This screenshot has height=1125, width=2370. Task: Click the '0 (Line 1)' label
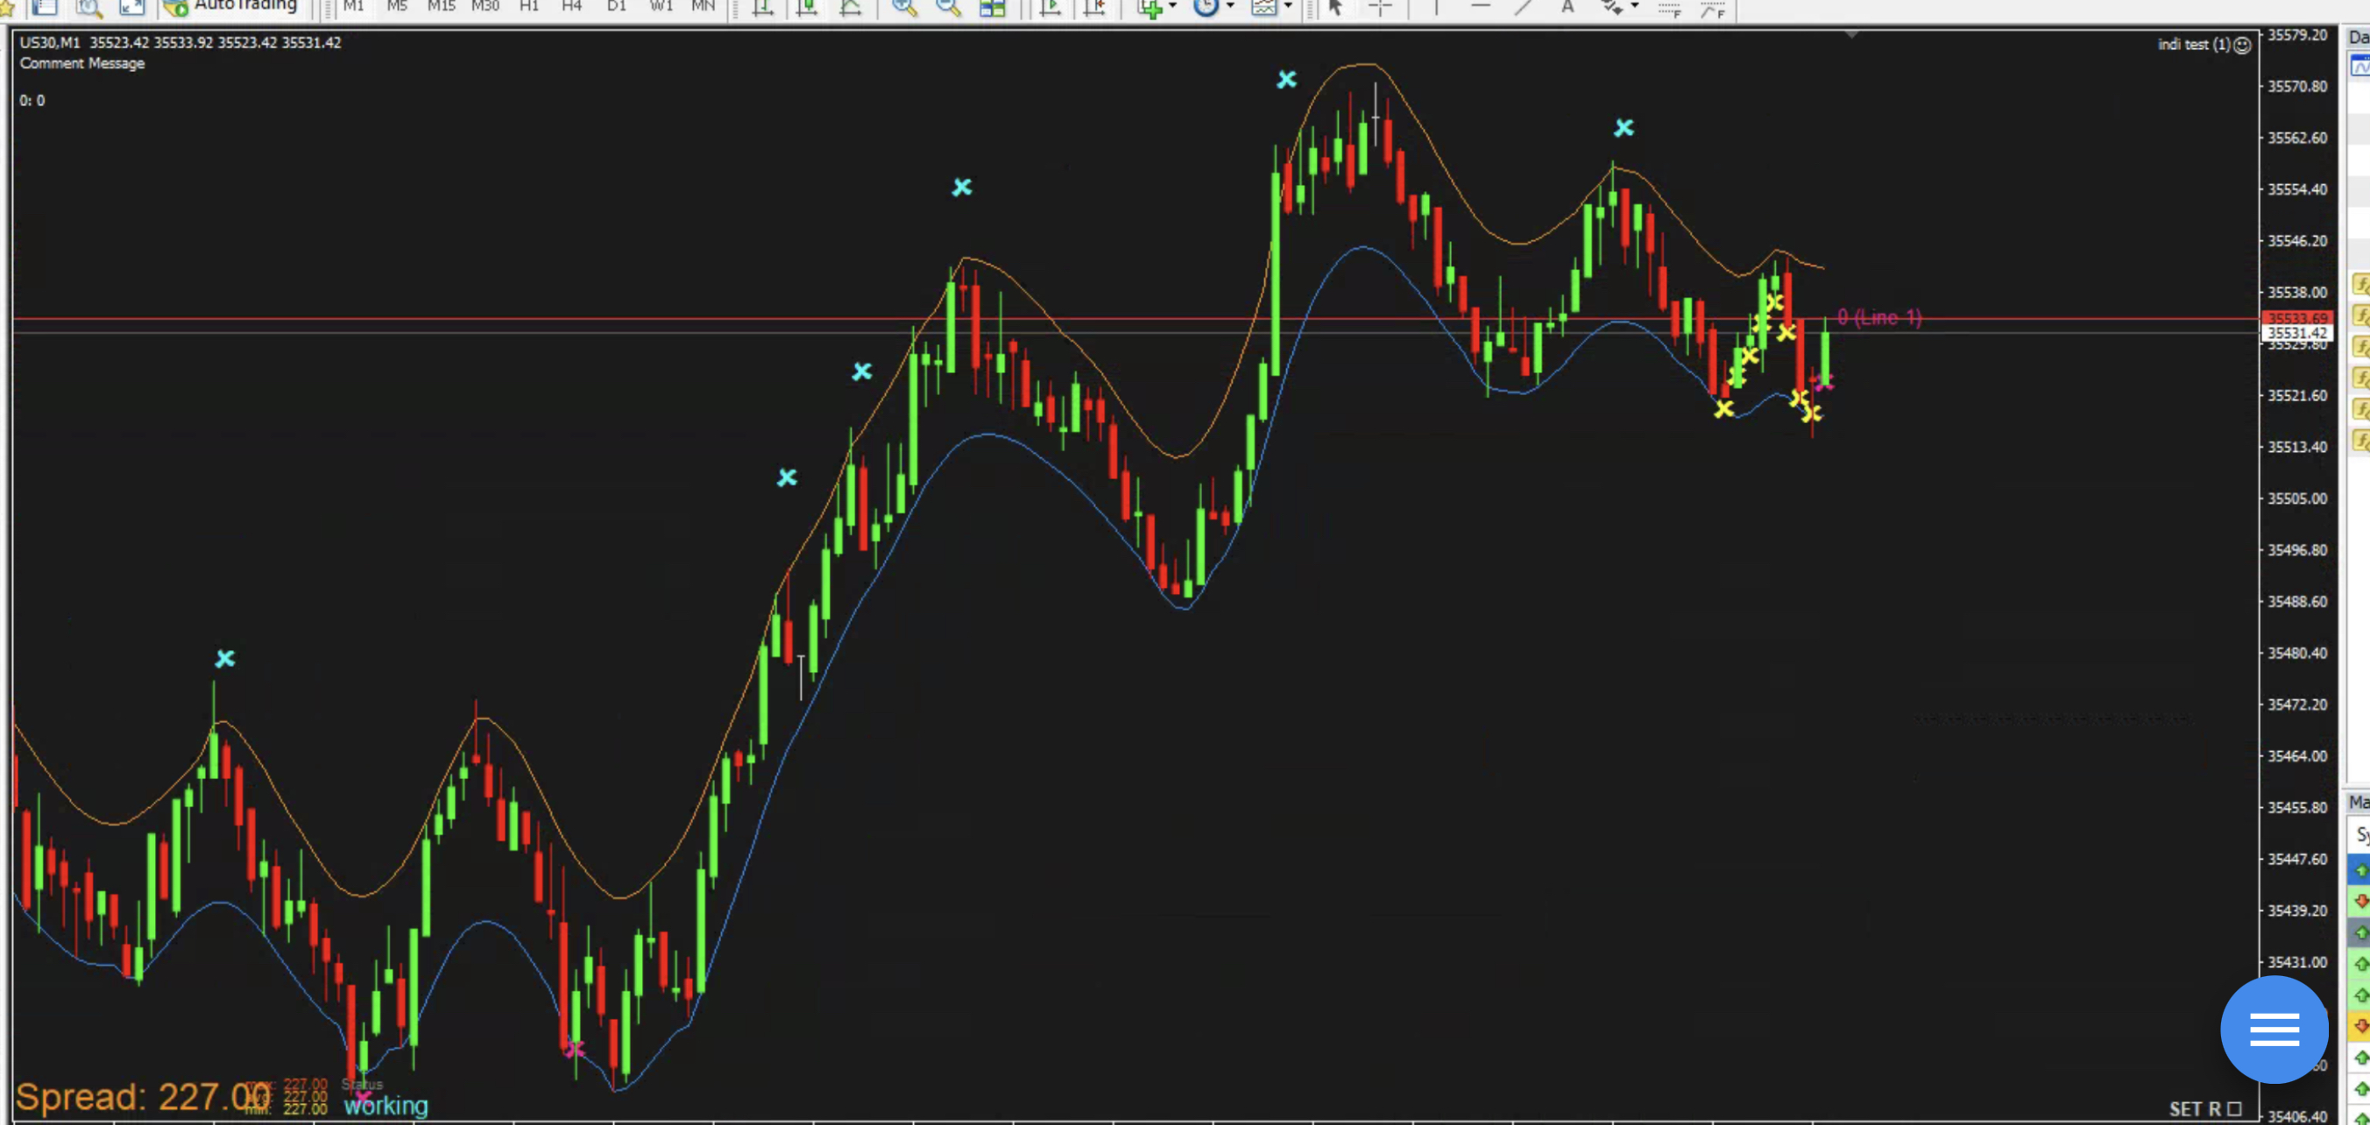tap(1879, 317)
